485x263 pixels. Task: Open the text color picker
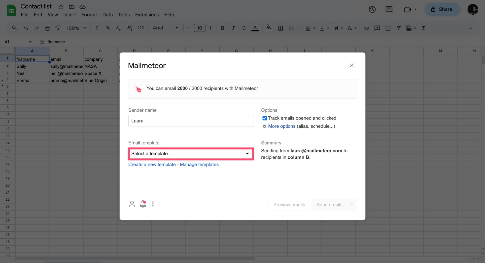click(x=255, y=28)
